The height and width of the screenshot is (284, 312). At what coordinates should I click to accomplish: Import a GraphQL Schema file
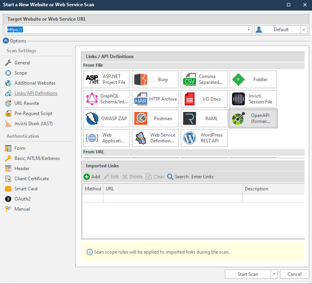point(107,99)
